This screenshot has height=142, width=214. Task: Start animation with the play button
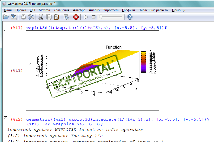86,17
